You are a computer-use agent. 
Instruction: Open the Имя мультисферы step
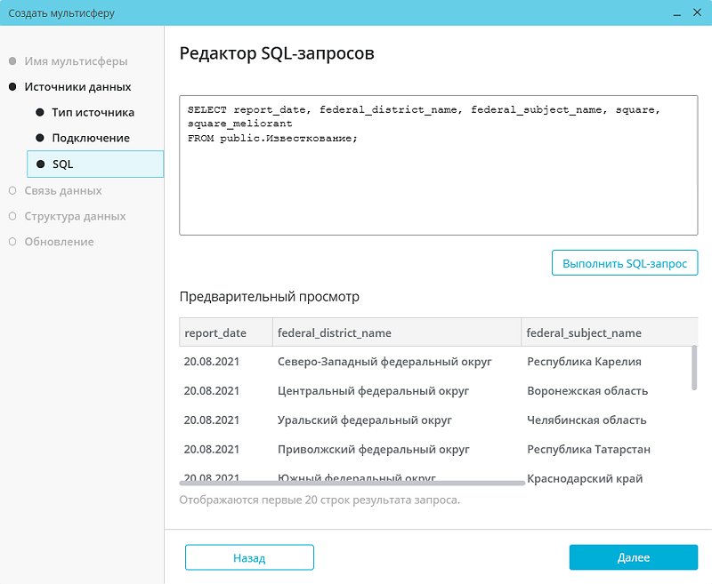click(76, 61)
